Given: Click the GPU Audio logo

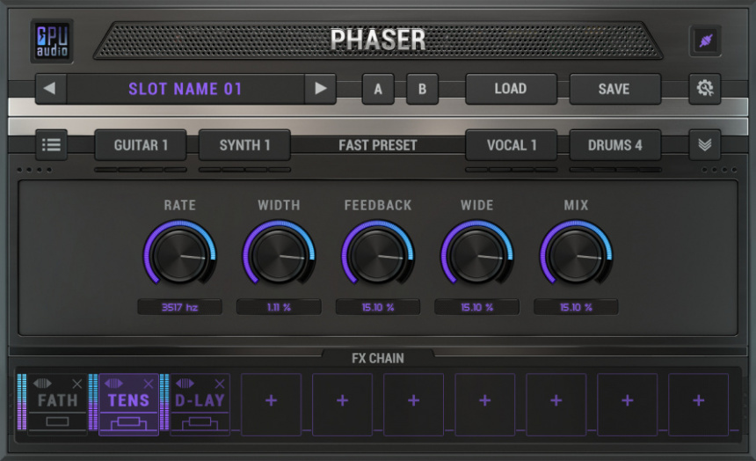Looking at the screenshot, I should pyautogui.click(x=52, y=41).
